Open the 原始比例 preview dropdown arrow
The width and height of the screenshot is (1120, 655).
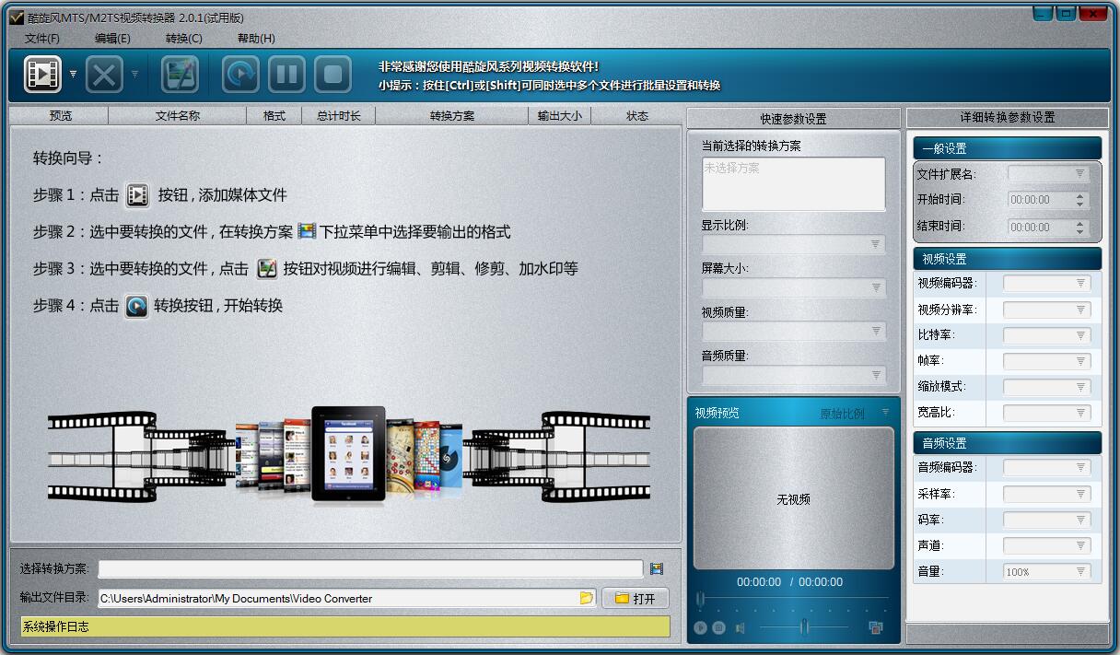tap(886, 413)
